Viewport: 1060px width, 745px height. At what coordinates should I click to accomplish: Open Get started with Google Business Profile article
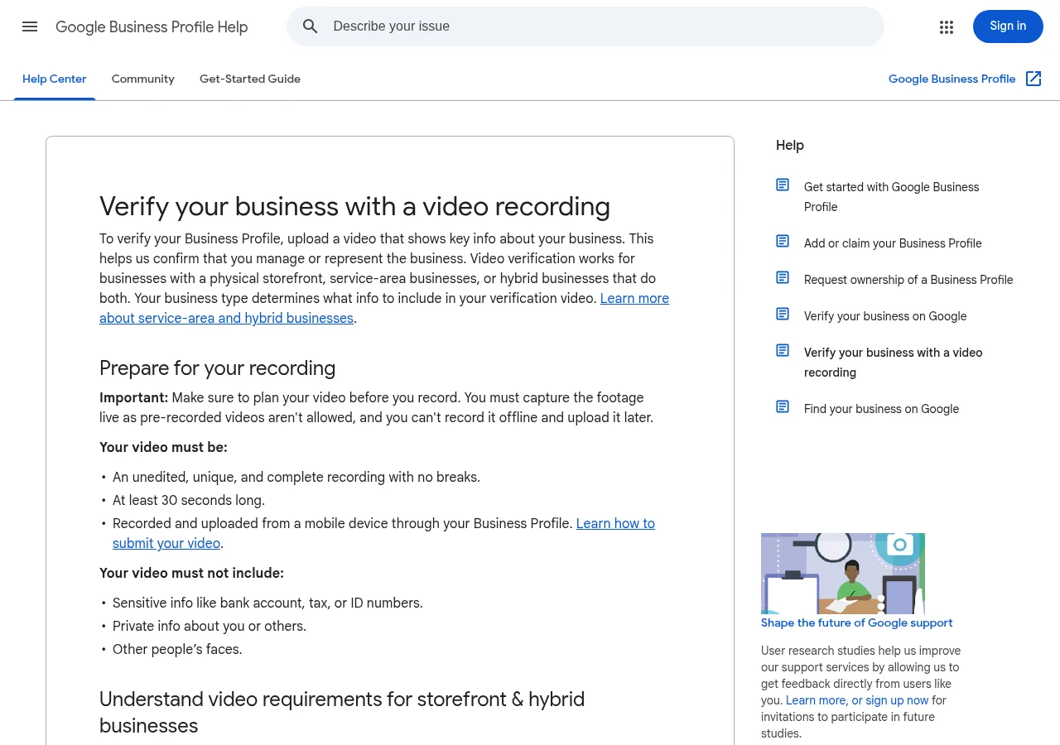coord(892,197)
